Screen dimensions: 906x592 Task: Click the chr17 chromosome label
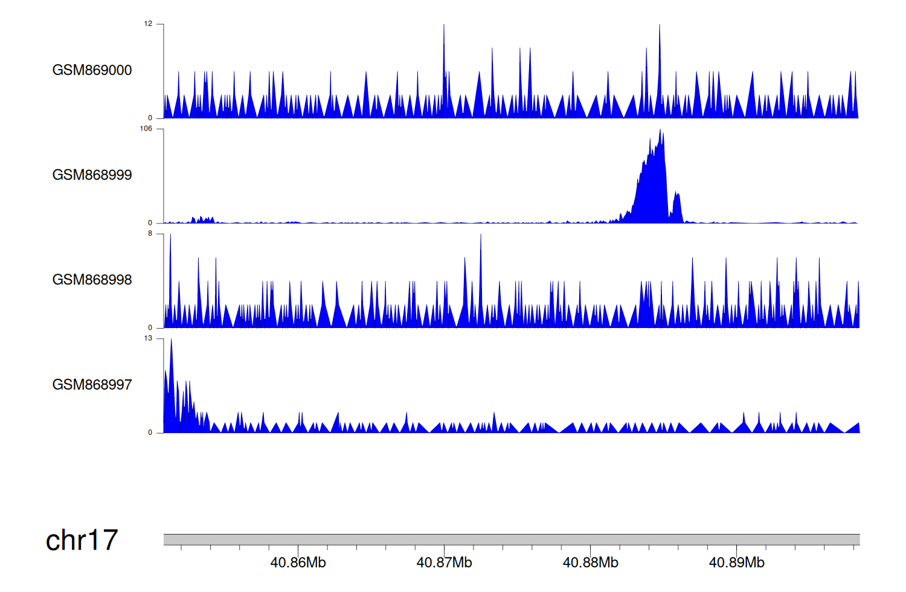point(82,540)
